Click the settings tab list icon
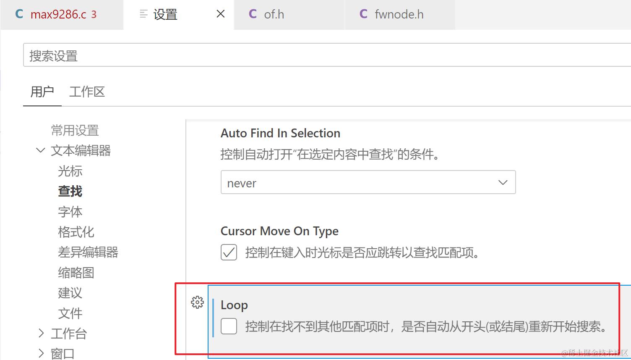This screenshot has width=631, height=360. tap(143, 14)
